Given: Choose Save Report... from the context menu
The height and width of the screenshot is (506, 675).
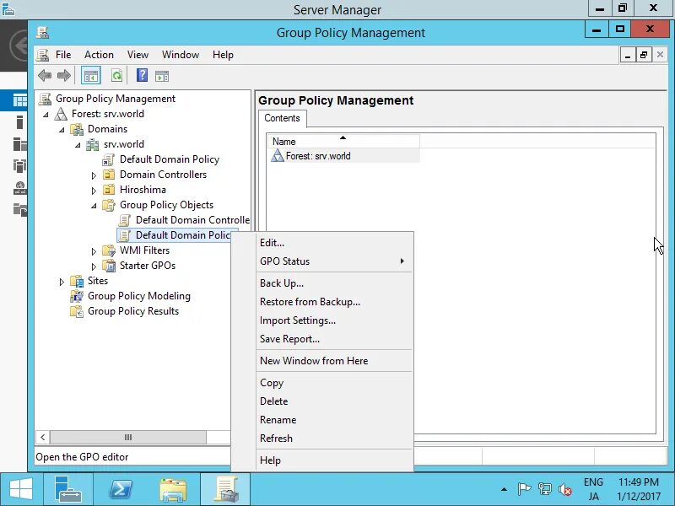Looking at the screenshot, I should [x=334, y=339].
